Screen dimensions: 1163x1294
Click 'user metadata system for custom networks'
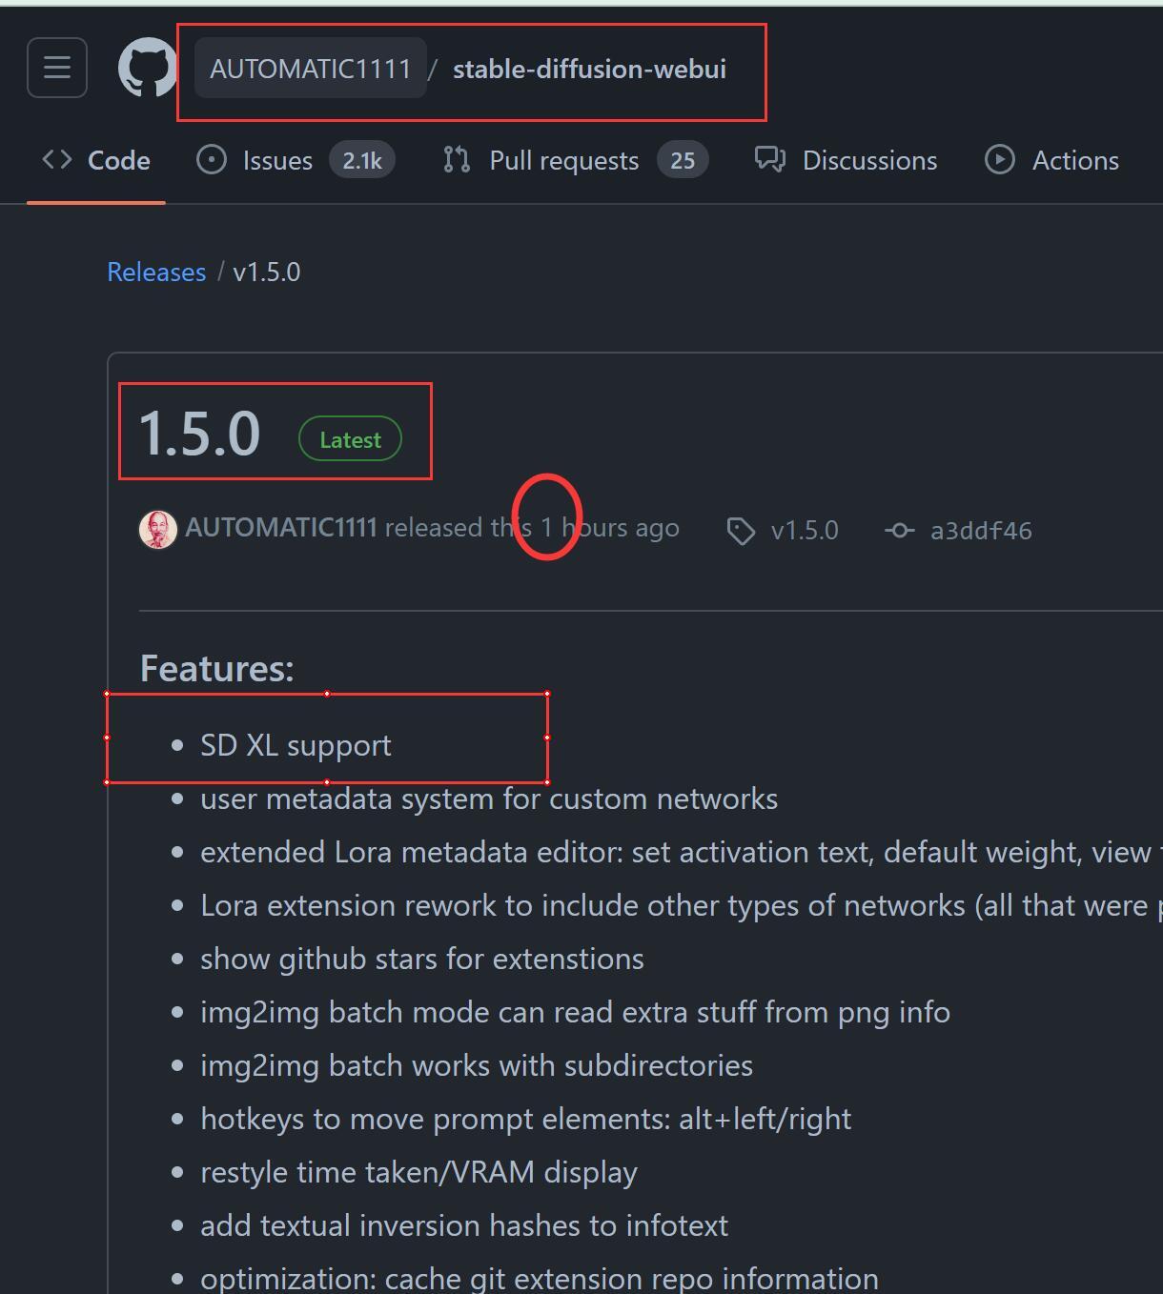tap(489, 799)
